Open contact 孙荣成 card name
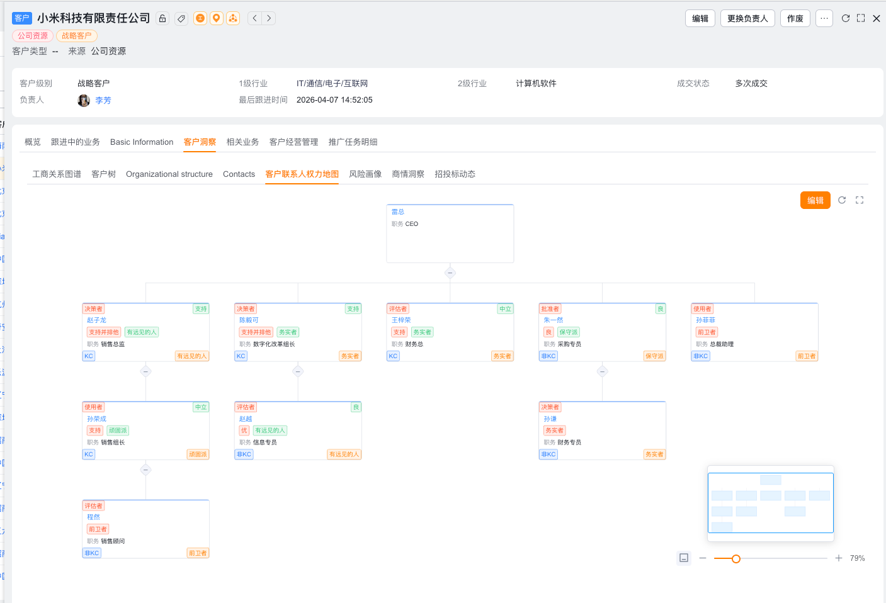886x603 pixels. [x=97, y=419]
